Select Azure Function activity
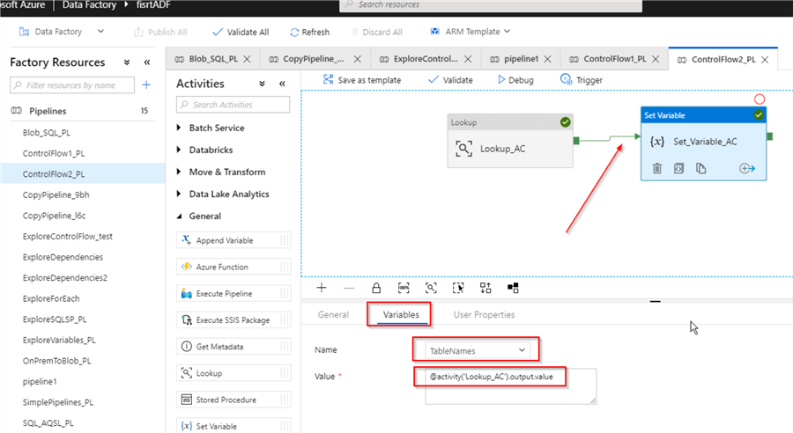 pyautogui.click(x=233, y=267)
